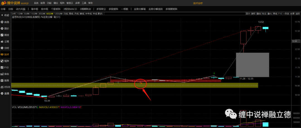Viewport: 301px width, 128px height.
Task: Select 个股矩阵 in the toolbar
Action: click(56, 9)
